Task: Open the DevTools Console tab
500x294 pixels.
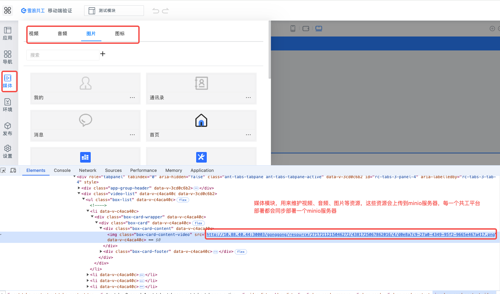Action: pyautogui.click(x=62, y=171)
